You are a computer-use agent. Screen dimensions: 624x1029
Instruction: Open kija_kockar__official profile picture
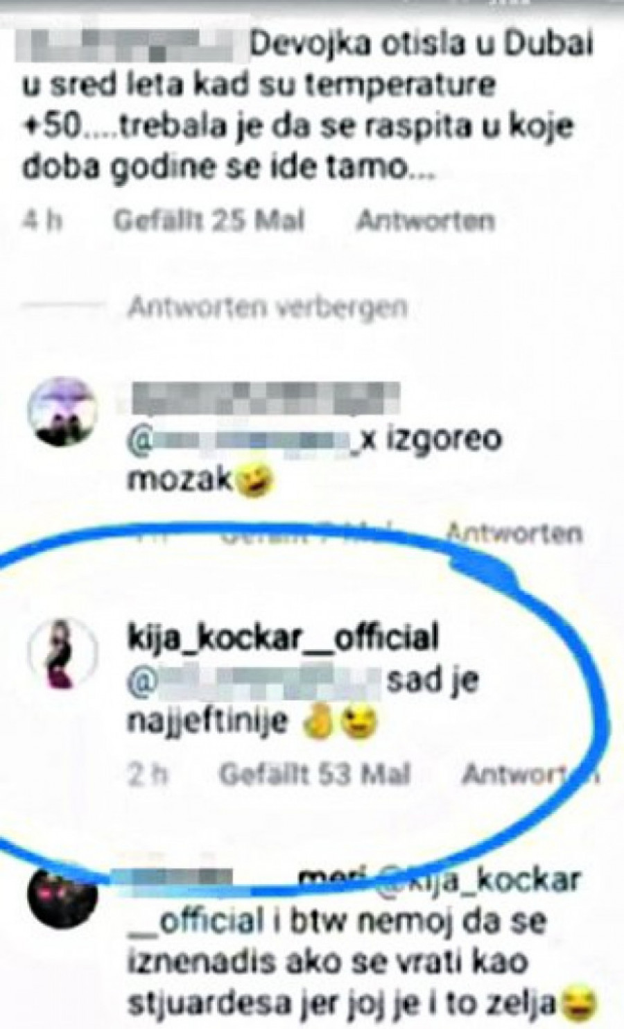[x=60, y=652]
